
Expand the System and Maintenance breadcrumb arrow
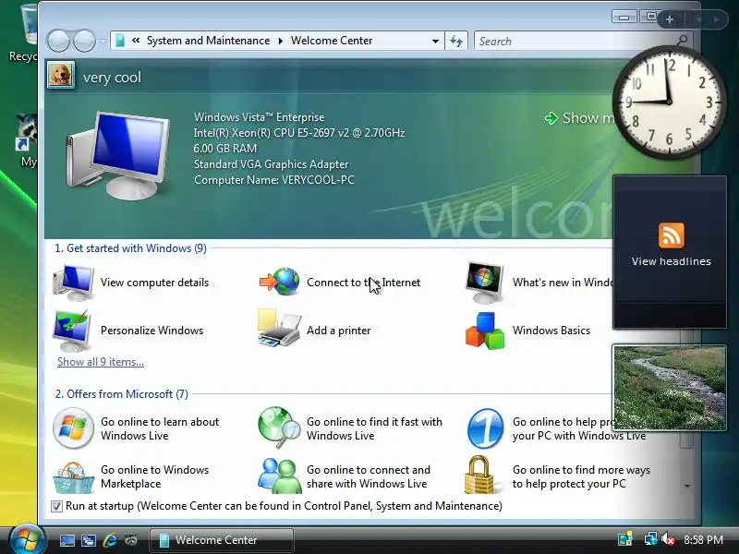coord(281,41)
